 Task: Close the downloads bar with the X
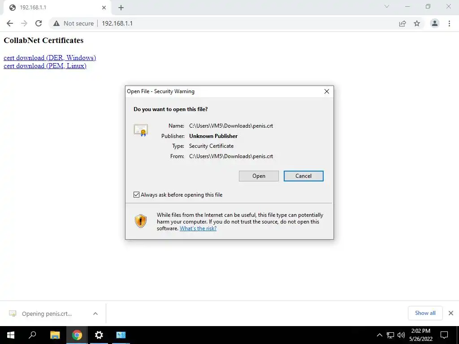(451, 313)
